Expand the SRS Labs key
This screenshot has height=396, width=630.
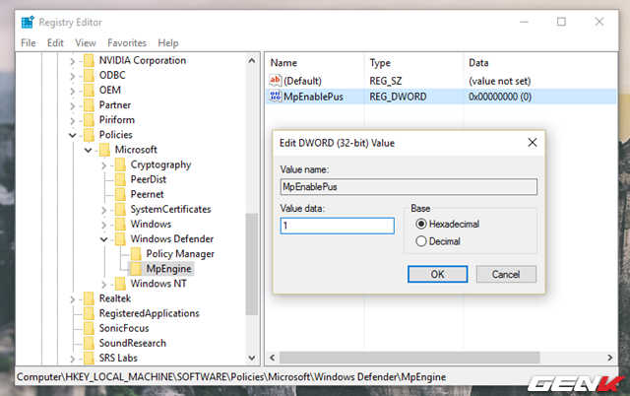coord(72,359)
